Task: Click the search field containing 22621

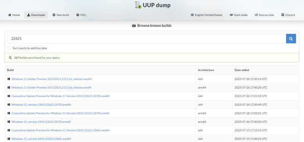Action: [x=147, y=39]
